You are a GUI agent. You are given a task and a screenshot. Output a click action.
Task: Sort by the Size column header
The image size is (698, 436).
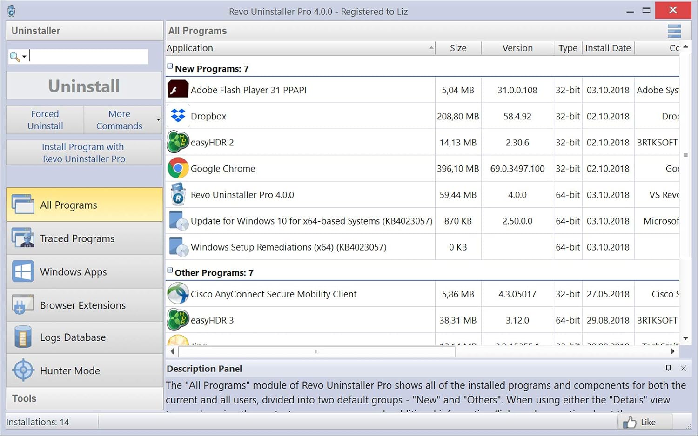click(x=458, y=48)
